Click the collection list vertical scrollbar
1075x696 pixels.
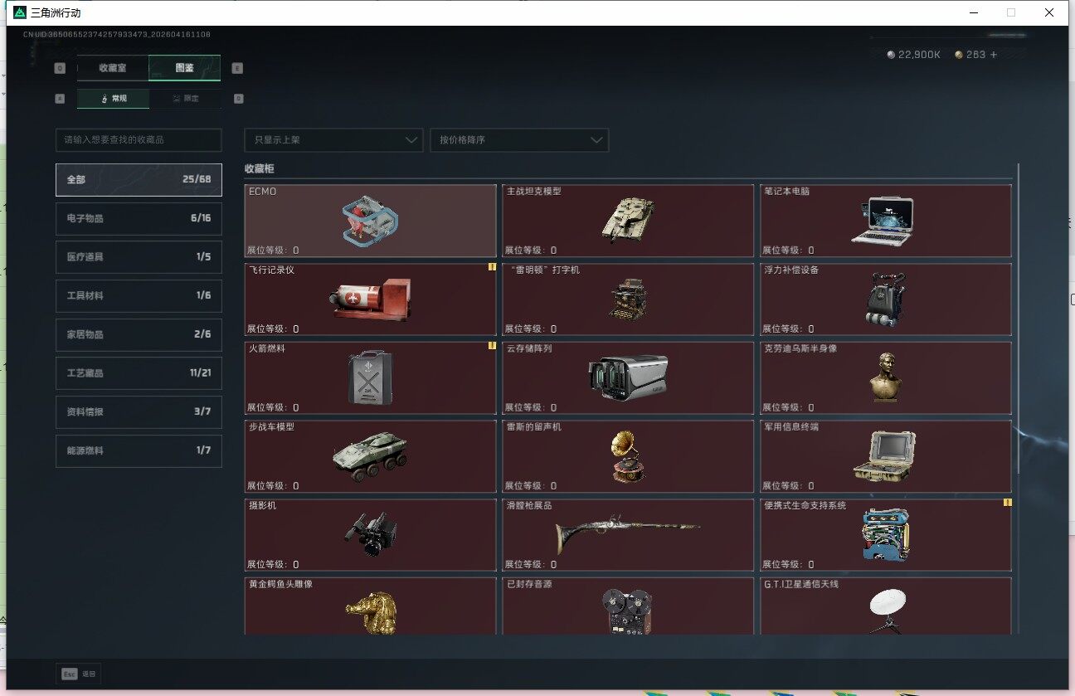pos(1019,319)
